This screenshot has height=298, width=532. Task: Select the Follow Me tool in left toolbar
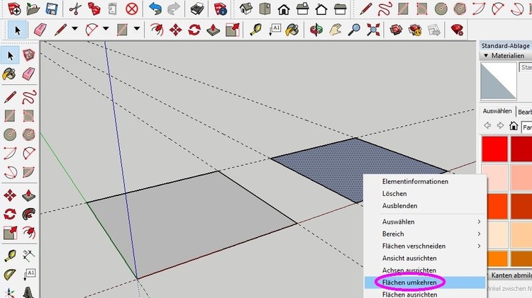coord(28,214)
